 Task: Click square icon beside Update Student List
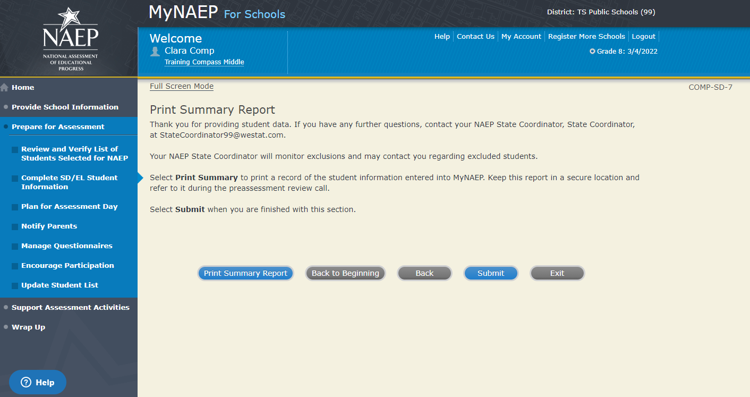pyautogui.click(x=15, y=286)
